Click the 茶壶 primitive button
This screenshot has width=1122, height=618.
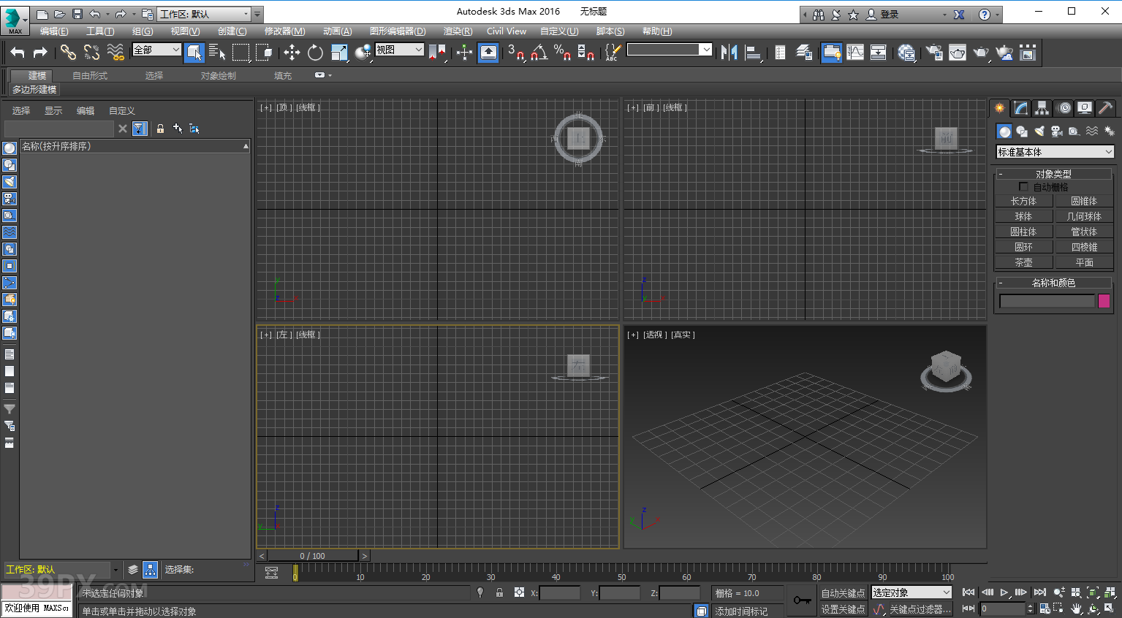[x=1023, y=262]
